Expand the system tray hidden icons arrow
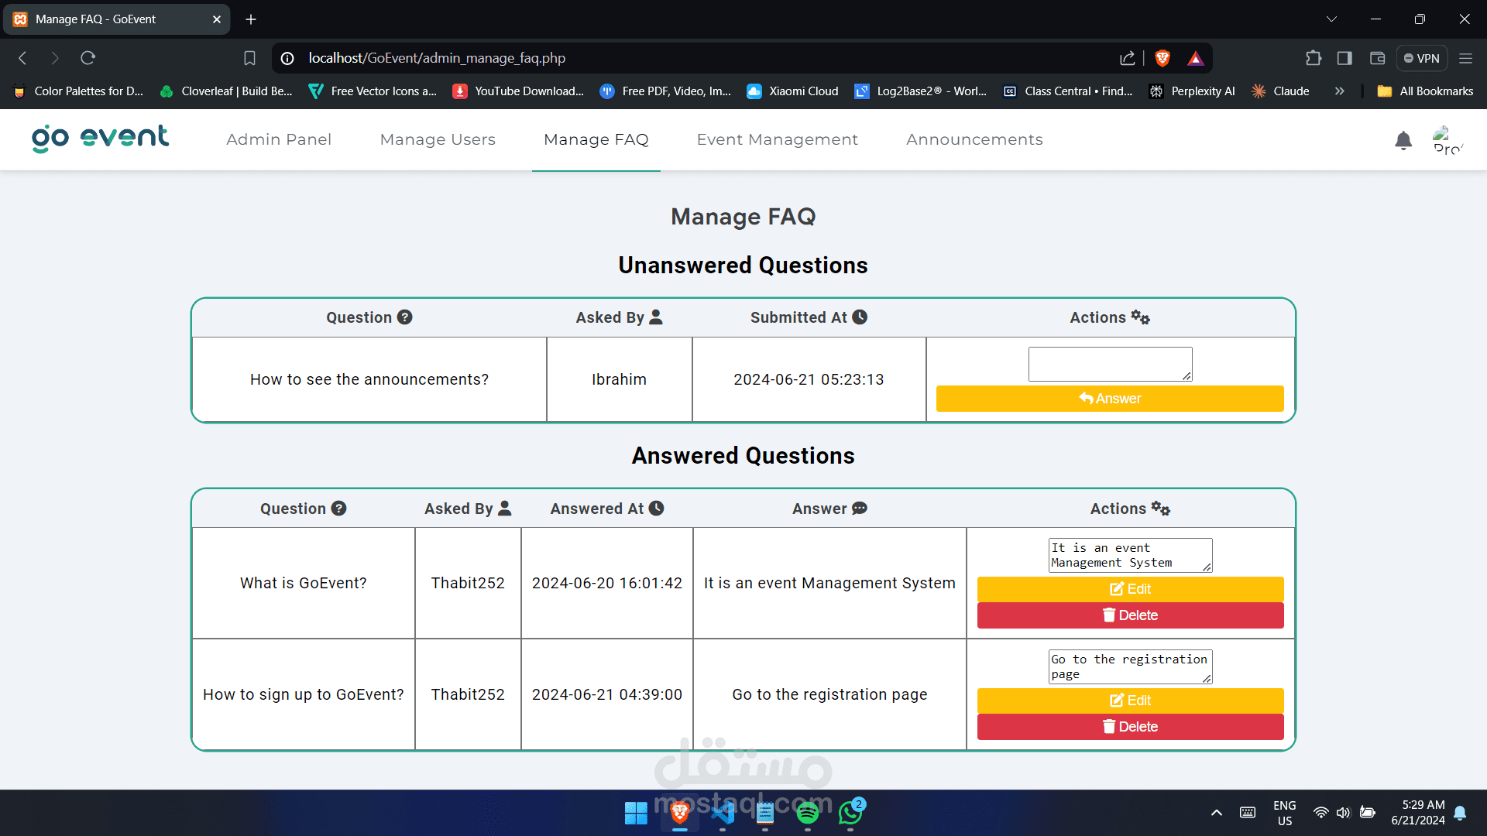Image resolution: width=1487 pixels, height=836 pixels. pos(1216,813)
